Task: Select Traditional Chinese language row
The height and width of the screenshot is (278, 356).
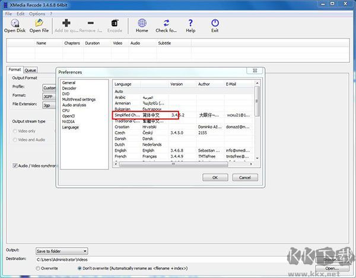Action: [x=183, y=121]
